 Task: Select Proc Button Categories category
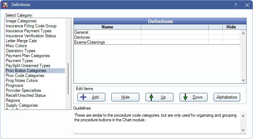[35, 71]
